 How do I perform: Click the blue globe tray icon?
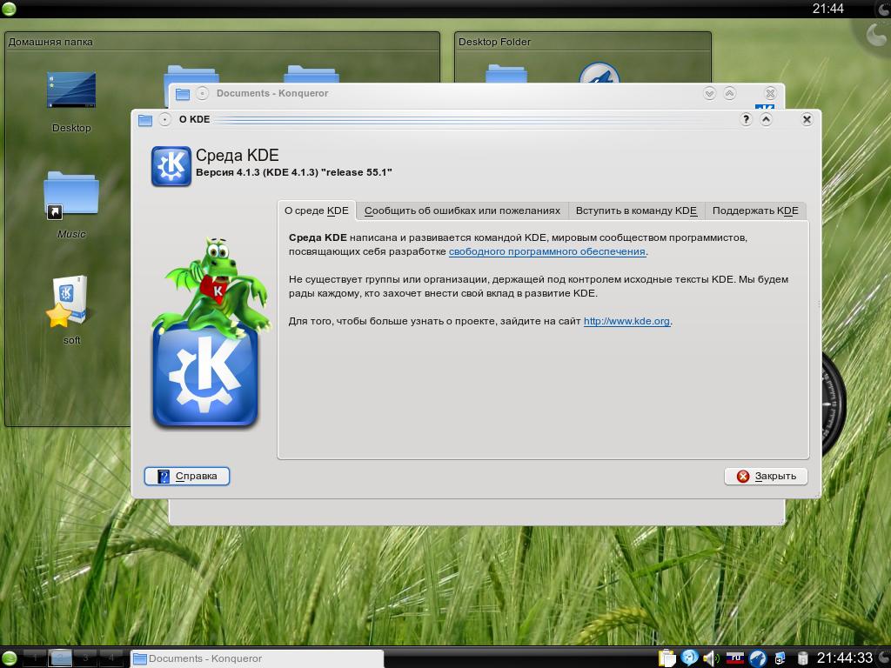point(689,658)
